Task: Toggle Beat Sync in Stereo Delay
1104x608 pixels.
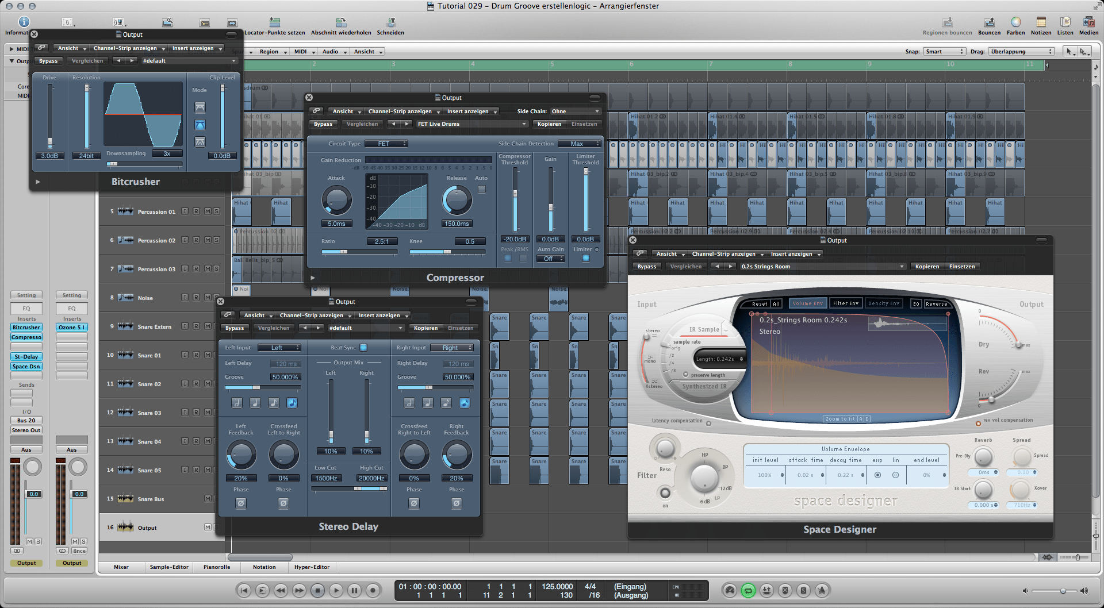Action: pos(363,348)
